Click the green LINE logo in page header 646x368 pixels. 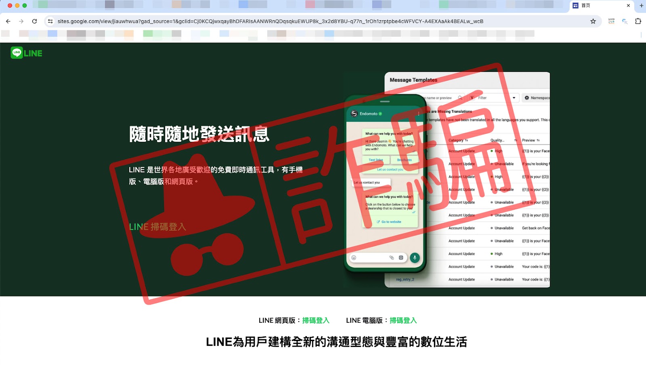(27, 53)
